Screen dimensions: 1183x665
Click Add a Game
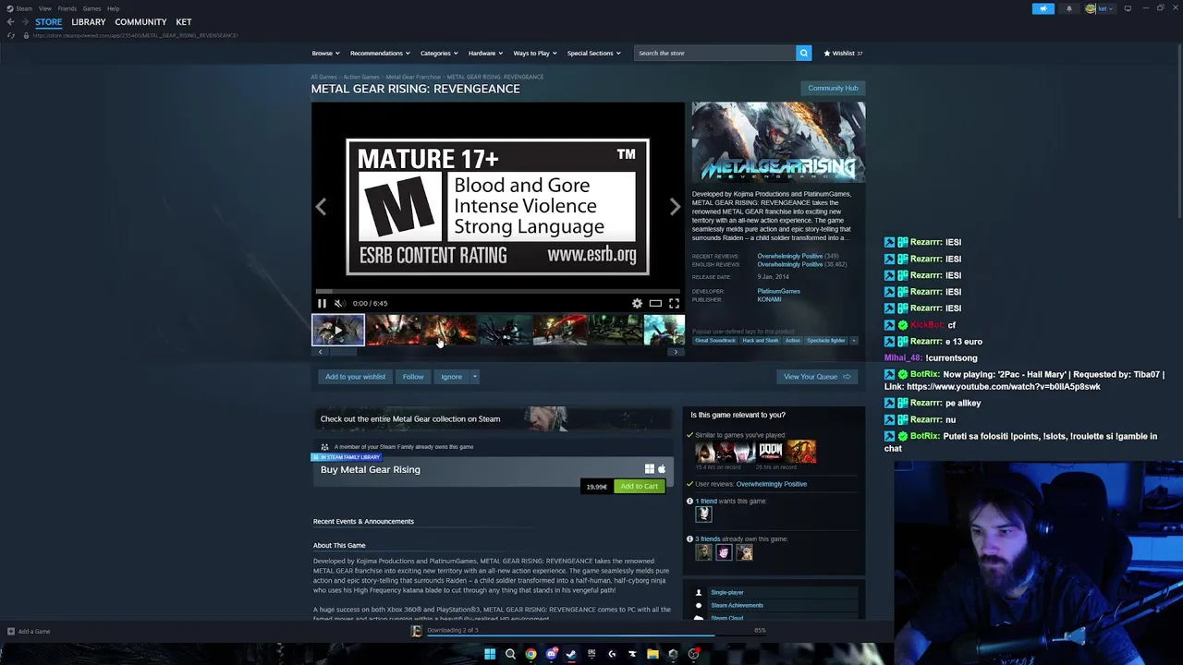tap(28, 632)
